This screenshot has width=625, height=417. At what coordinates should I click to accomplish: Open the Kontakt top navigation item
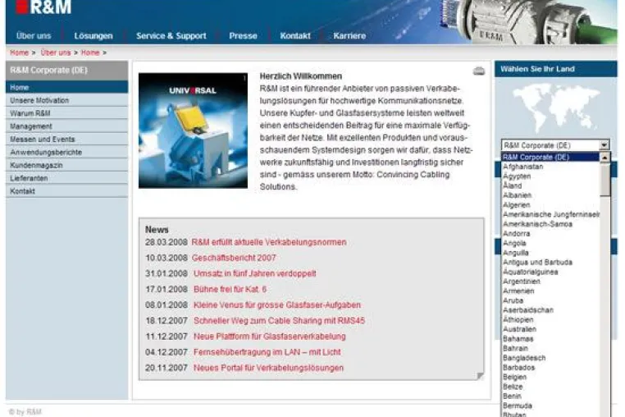click(x=295, y=36)
